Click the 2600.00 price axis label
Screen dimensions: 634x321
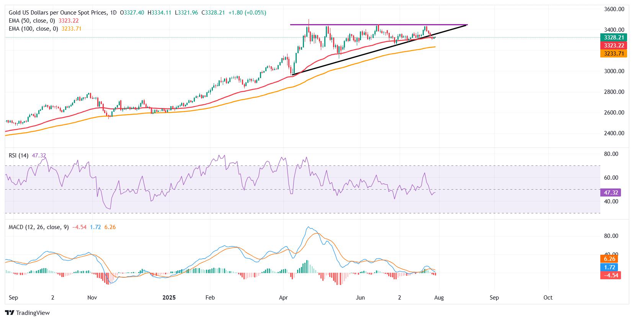[614, 113]
